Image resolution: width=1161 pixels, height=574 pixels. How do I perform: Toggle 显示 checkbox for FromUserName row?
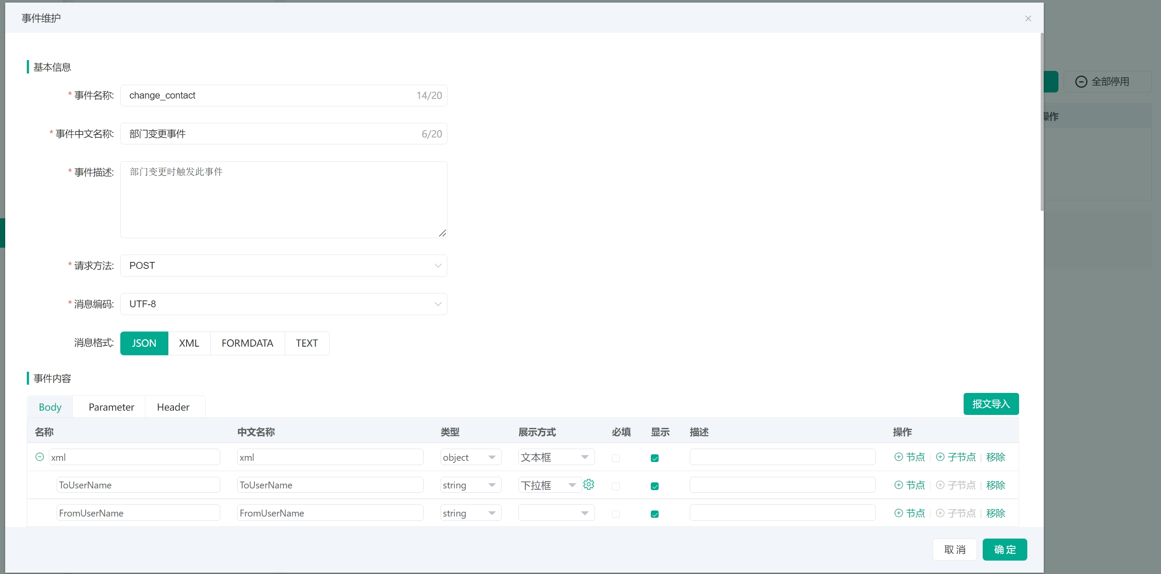pyautogui.click(x=655, y=513)
